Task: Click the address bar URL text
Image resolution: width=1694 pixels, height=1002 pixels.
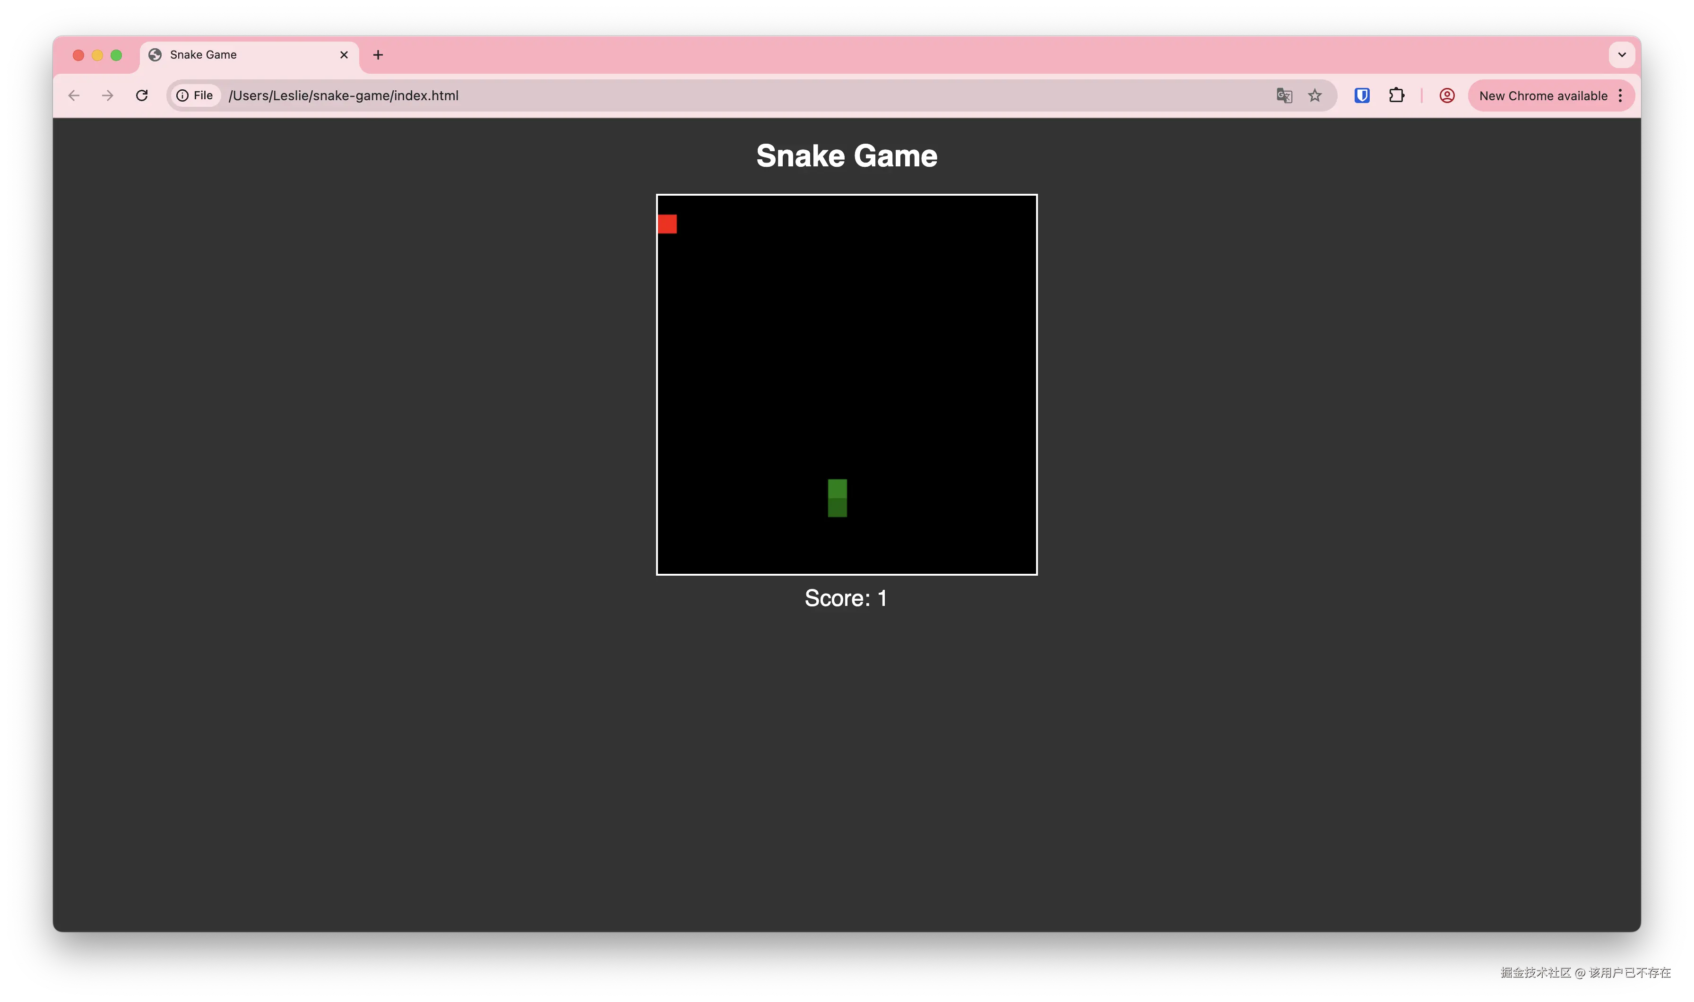Action: click(x=344, y=95)
